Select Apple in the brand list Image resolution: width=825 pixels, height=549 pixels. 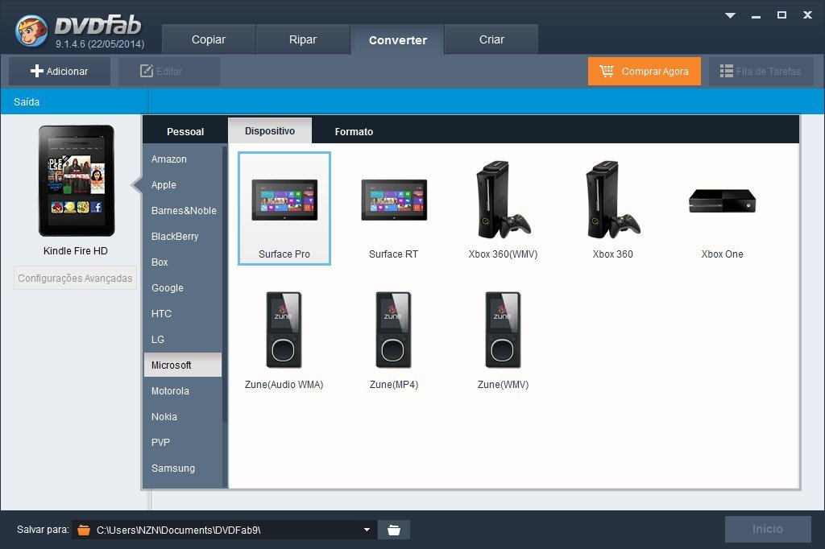[x=183, y=184]
